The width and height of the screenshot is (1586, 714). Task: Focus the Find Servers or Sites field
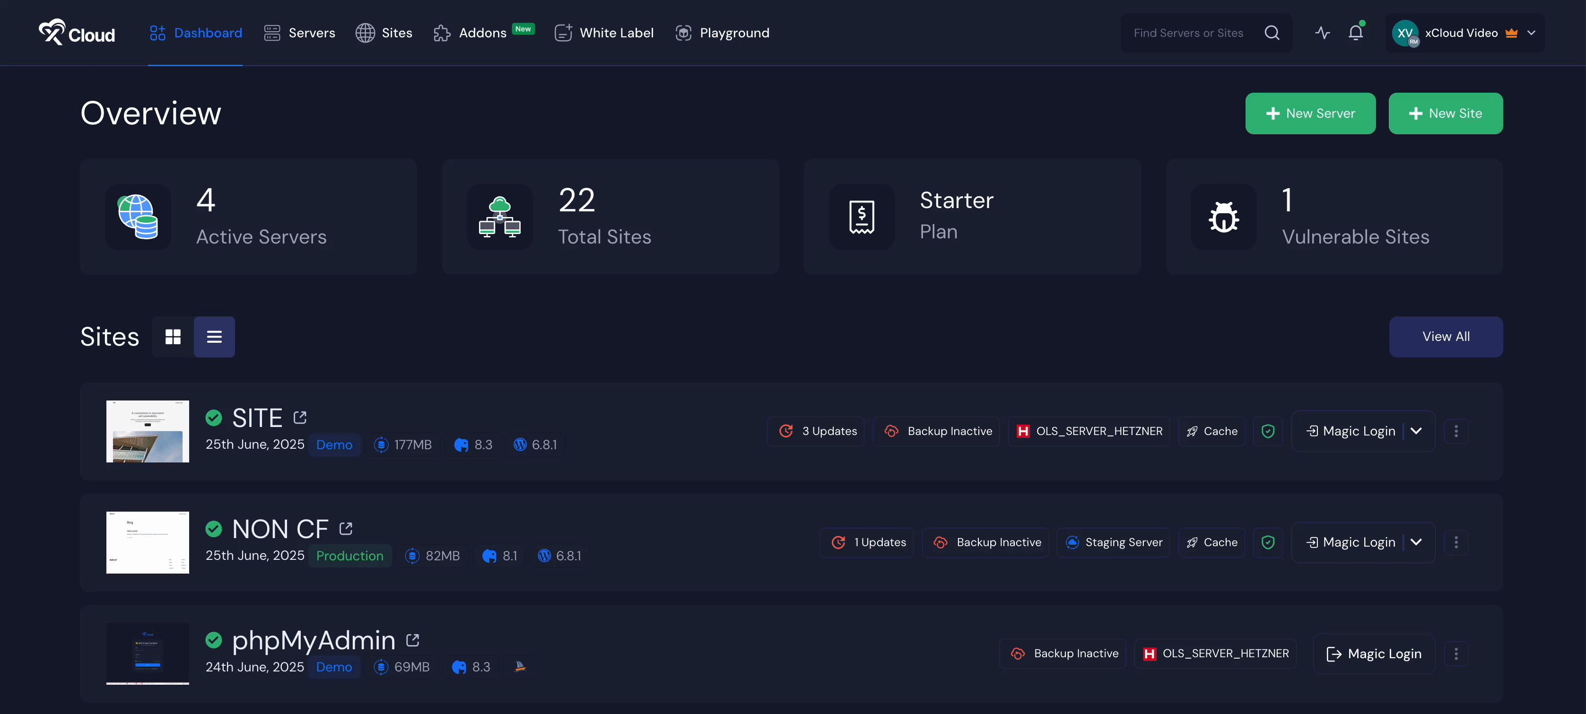1188,33
